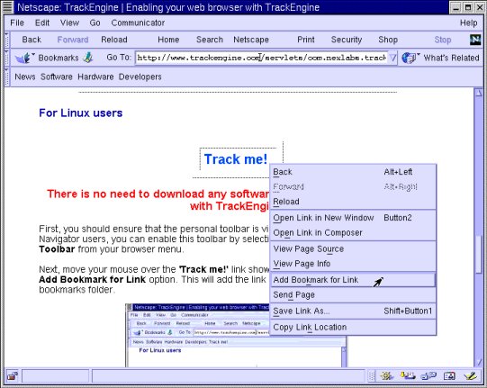Click Forward in the navigation toolbar
This screenshot has width=487, height=388.
pyautogui.click(x=73, y=40)
